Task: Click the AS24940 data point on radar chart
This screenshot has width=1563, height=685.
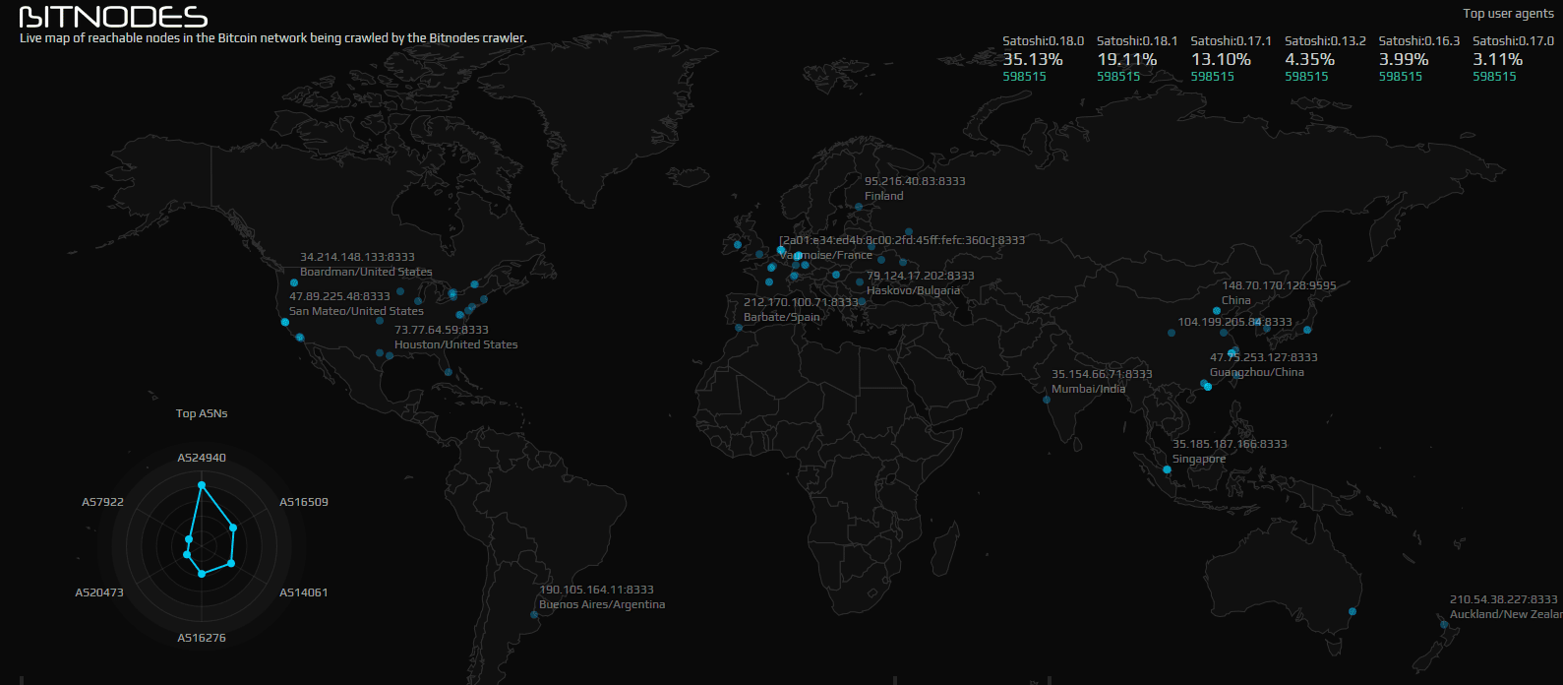Action: pos(202,485)
